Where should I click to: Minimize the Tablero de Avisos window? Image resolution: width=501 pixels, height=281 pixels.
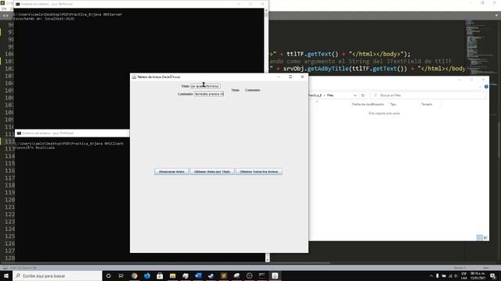(x=279, y=76)
